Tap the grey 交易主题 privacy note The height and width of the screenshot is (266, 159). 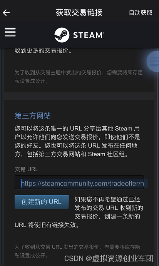(79, 77)
